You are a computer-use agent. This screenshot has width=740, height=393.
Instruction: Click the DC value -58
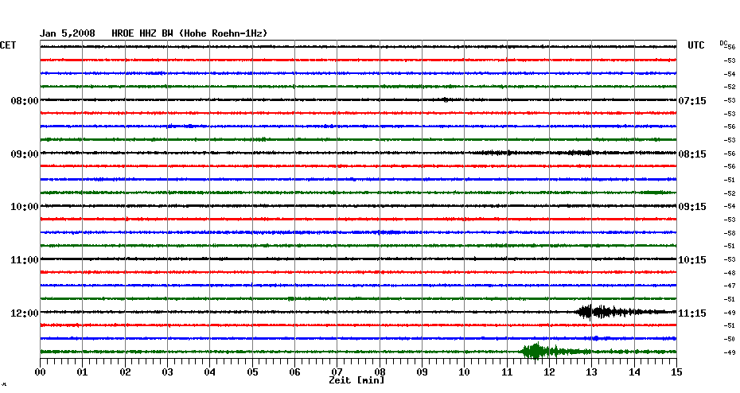click(x=730, y=233)
